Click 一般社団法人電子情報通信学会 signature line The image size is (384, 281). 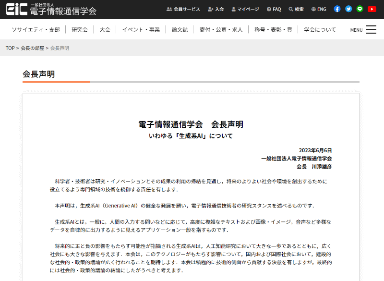(296, 159)
